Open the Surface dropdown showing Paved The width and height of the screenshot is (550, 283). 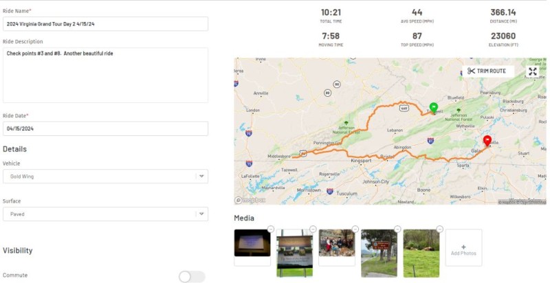click(105, 214)
